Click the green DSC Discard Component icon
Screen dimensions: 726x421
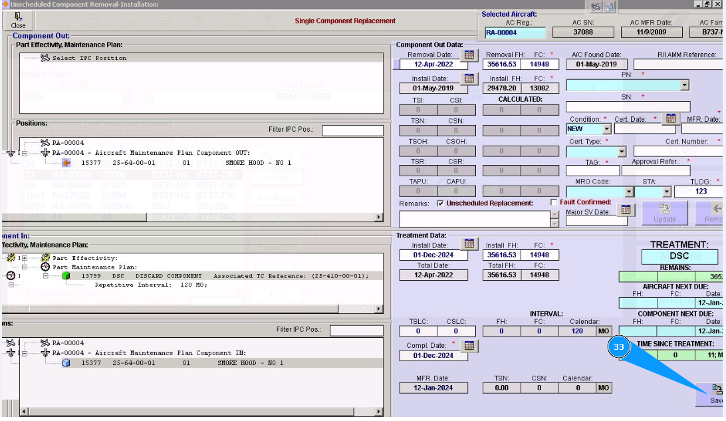click(66, 275)
